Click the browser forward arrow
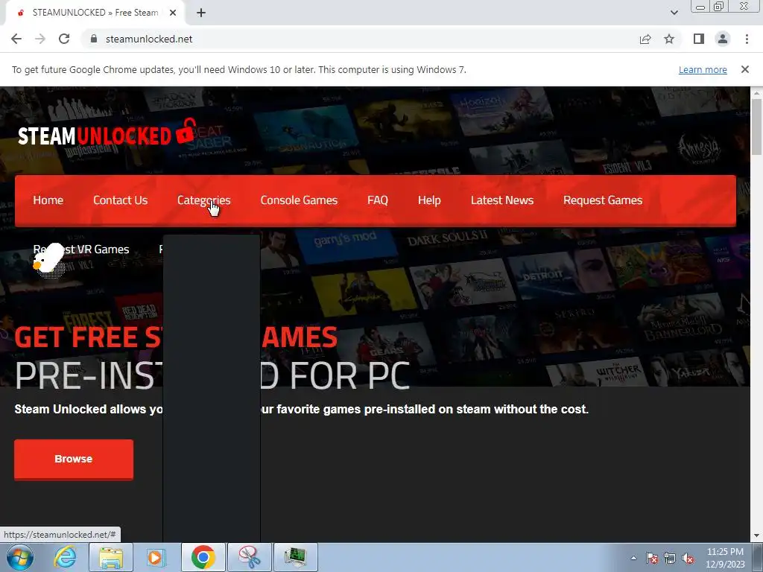 40,39
